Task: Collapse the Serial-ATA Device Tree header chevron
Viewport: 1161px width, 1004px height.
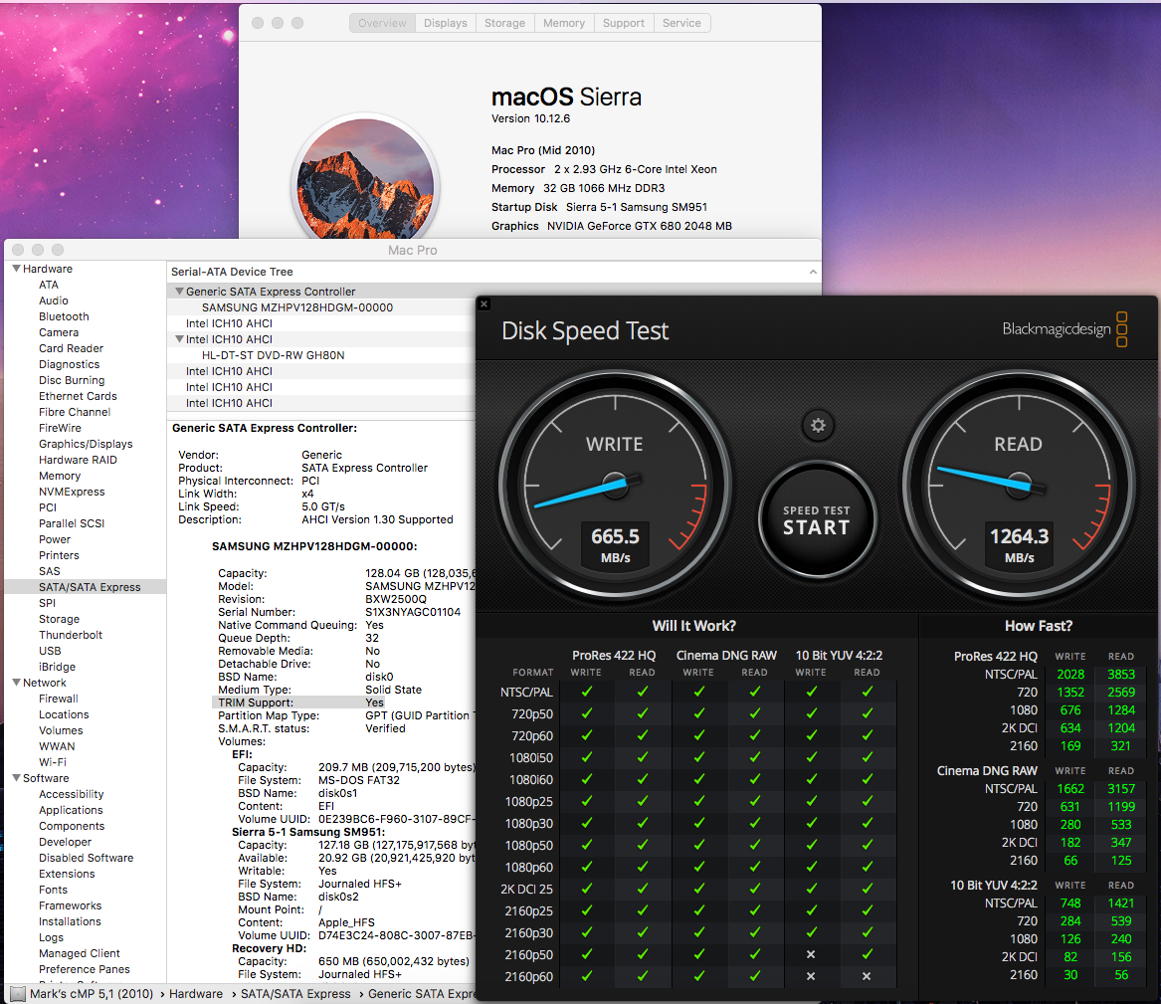Action: pyautogui.click(x=813, y=272)
